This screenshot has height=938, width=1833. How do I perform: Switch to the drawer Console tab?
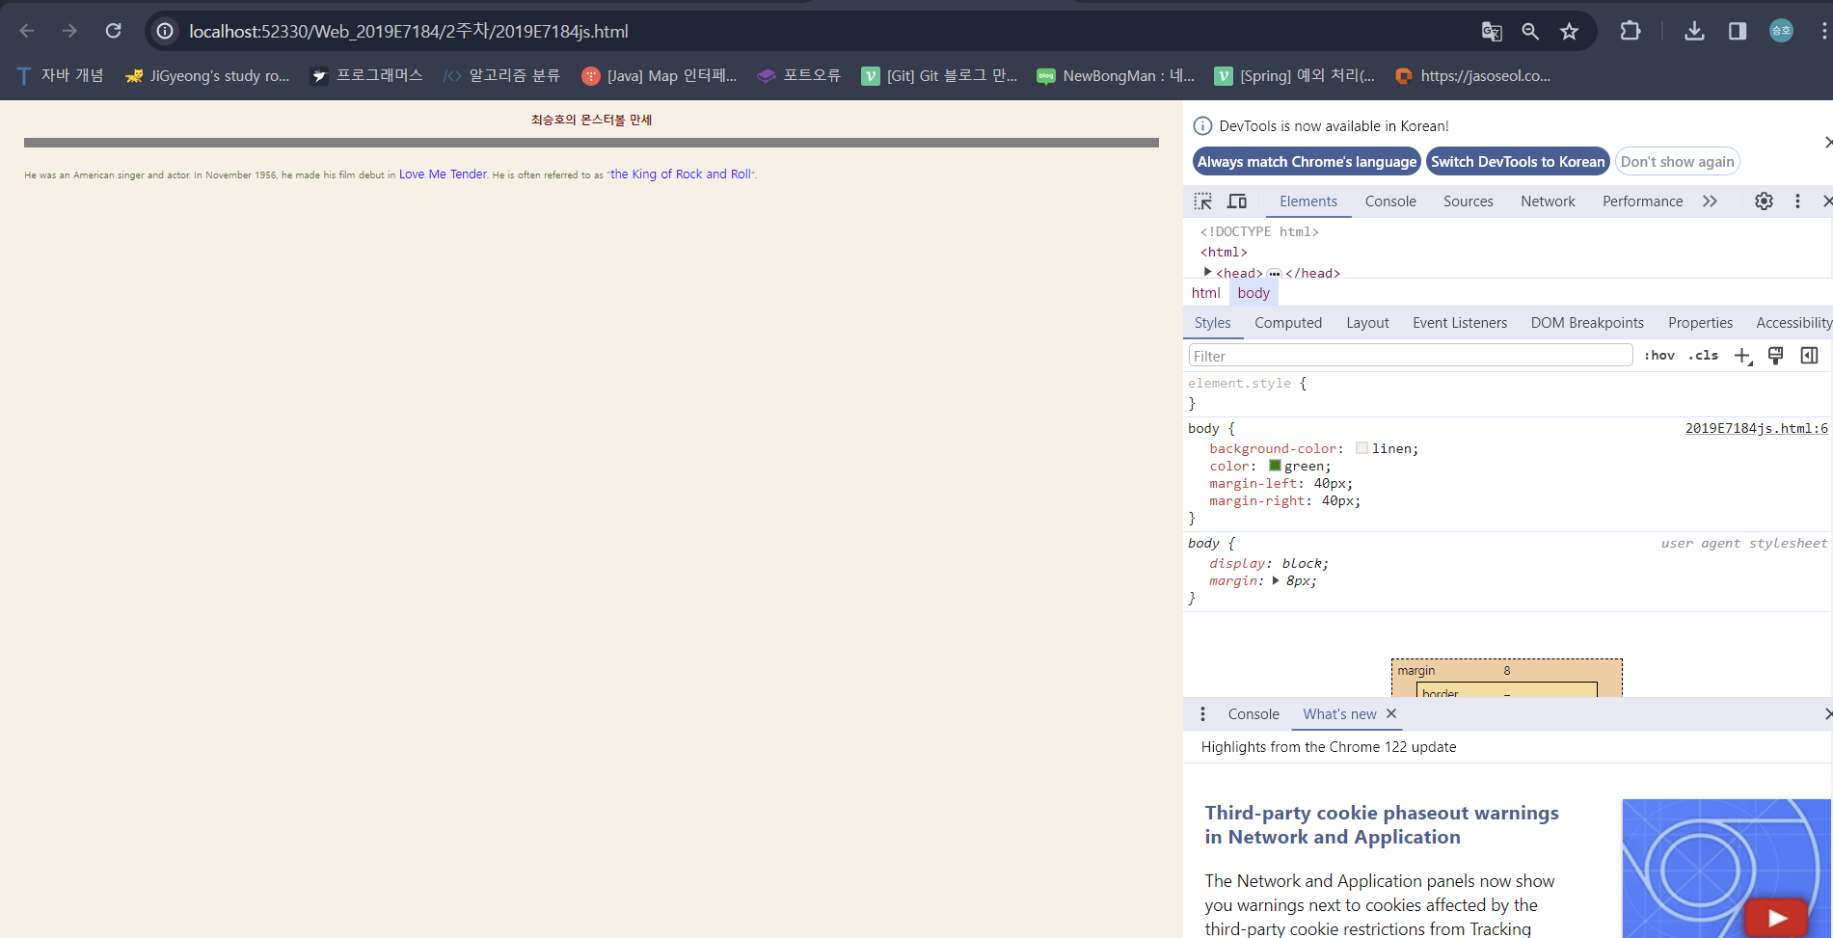[x=1253, y=714]
